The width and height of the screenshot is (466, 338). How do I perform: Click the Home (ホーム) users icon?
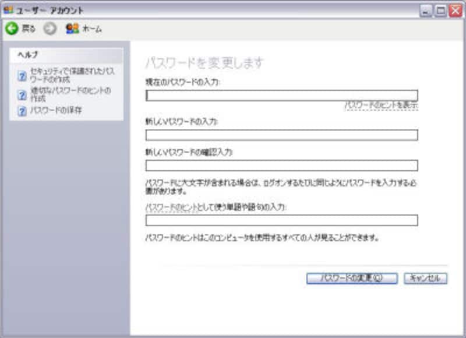[x=72, y=29]
